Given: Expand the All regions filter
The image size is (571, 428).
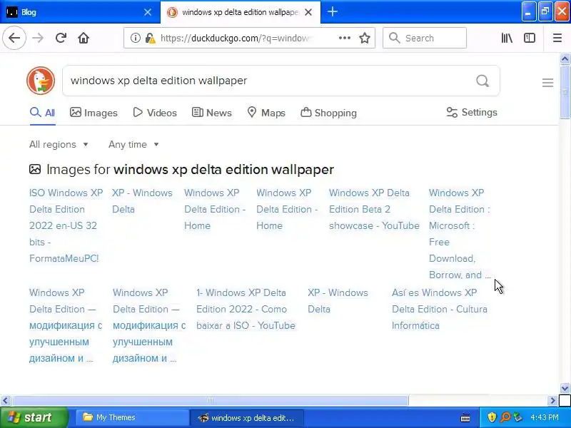Looking at the screenshot, I should [x=59, y=145].
